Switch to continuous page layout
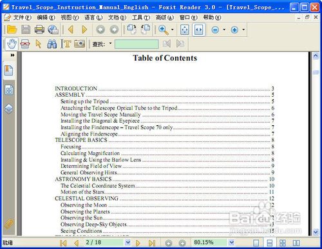The width and height of the screenshot is (322, 249). (269, 243)
